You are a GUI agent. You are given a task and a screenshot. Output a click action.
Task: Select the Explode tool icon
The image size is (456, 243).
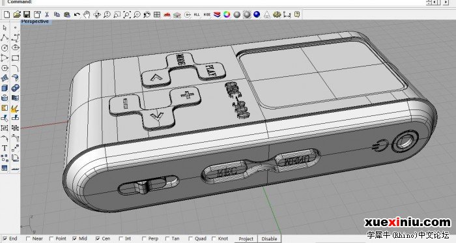15,108
